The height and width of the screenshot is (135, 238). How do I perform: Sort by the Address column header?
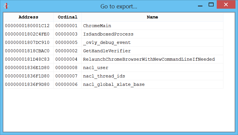pyautogui.click(x=28, y=17)
